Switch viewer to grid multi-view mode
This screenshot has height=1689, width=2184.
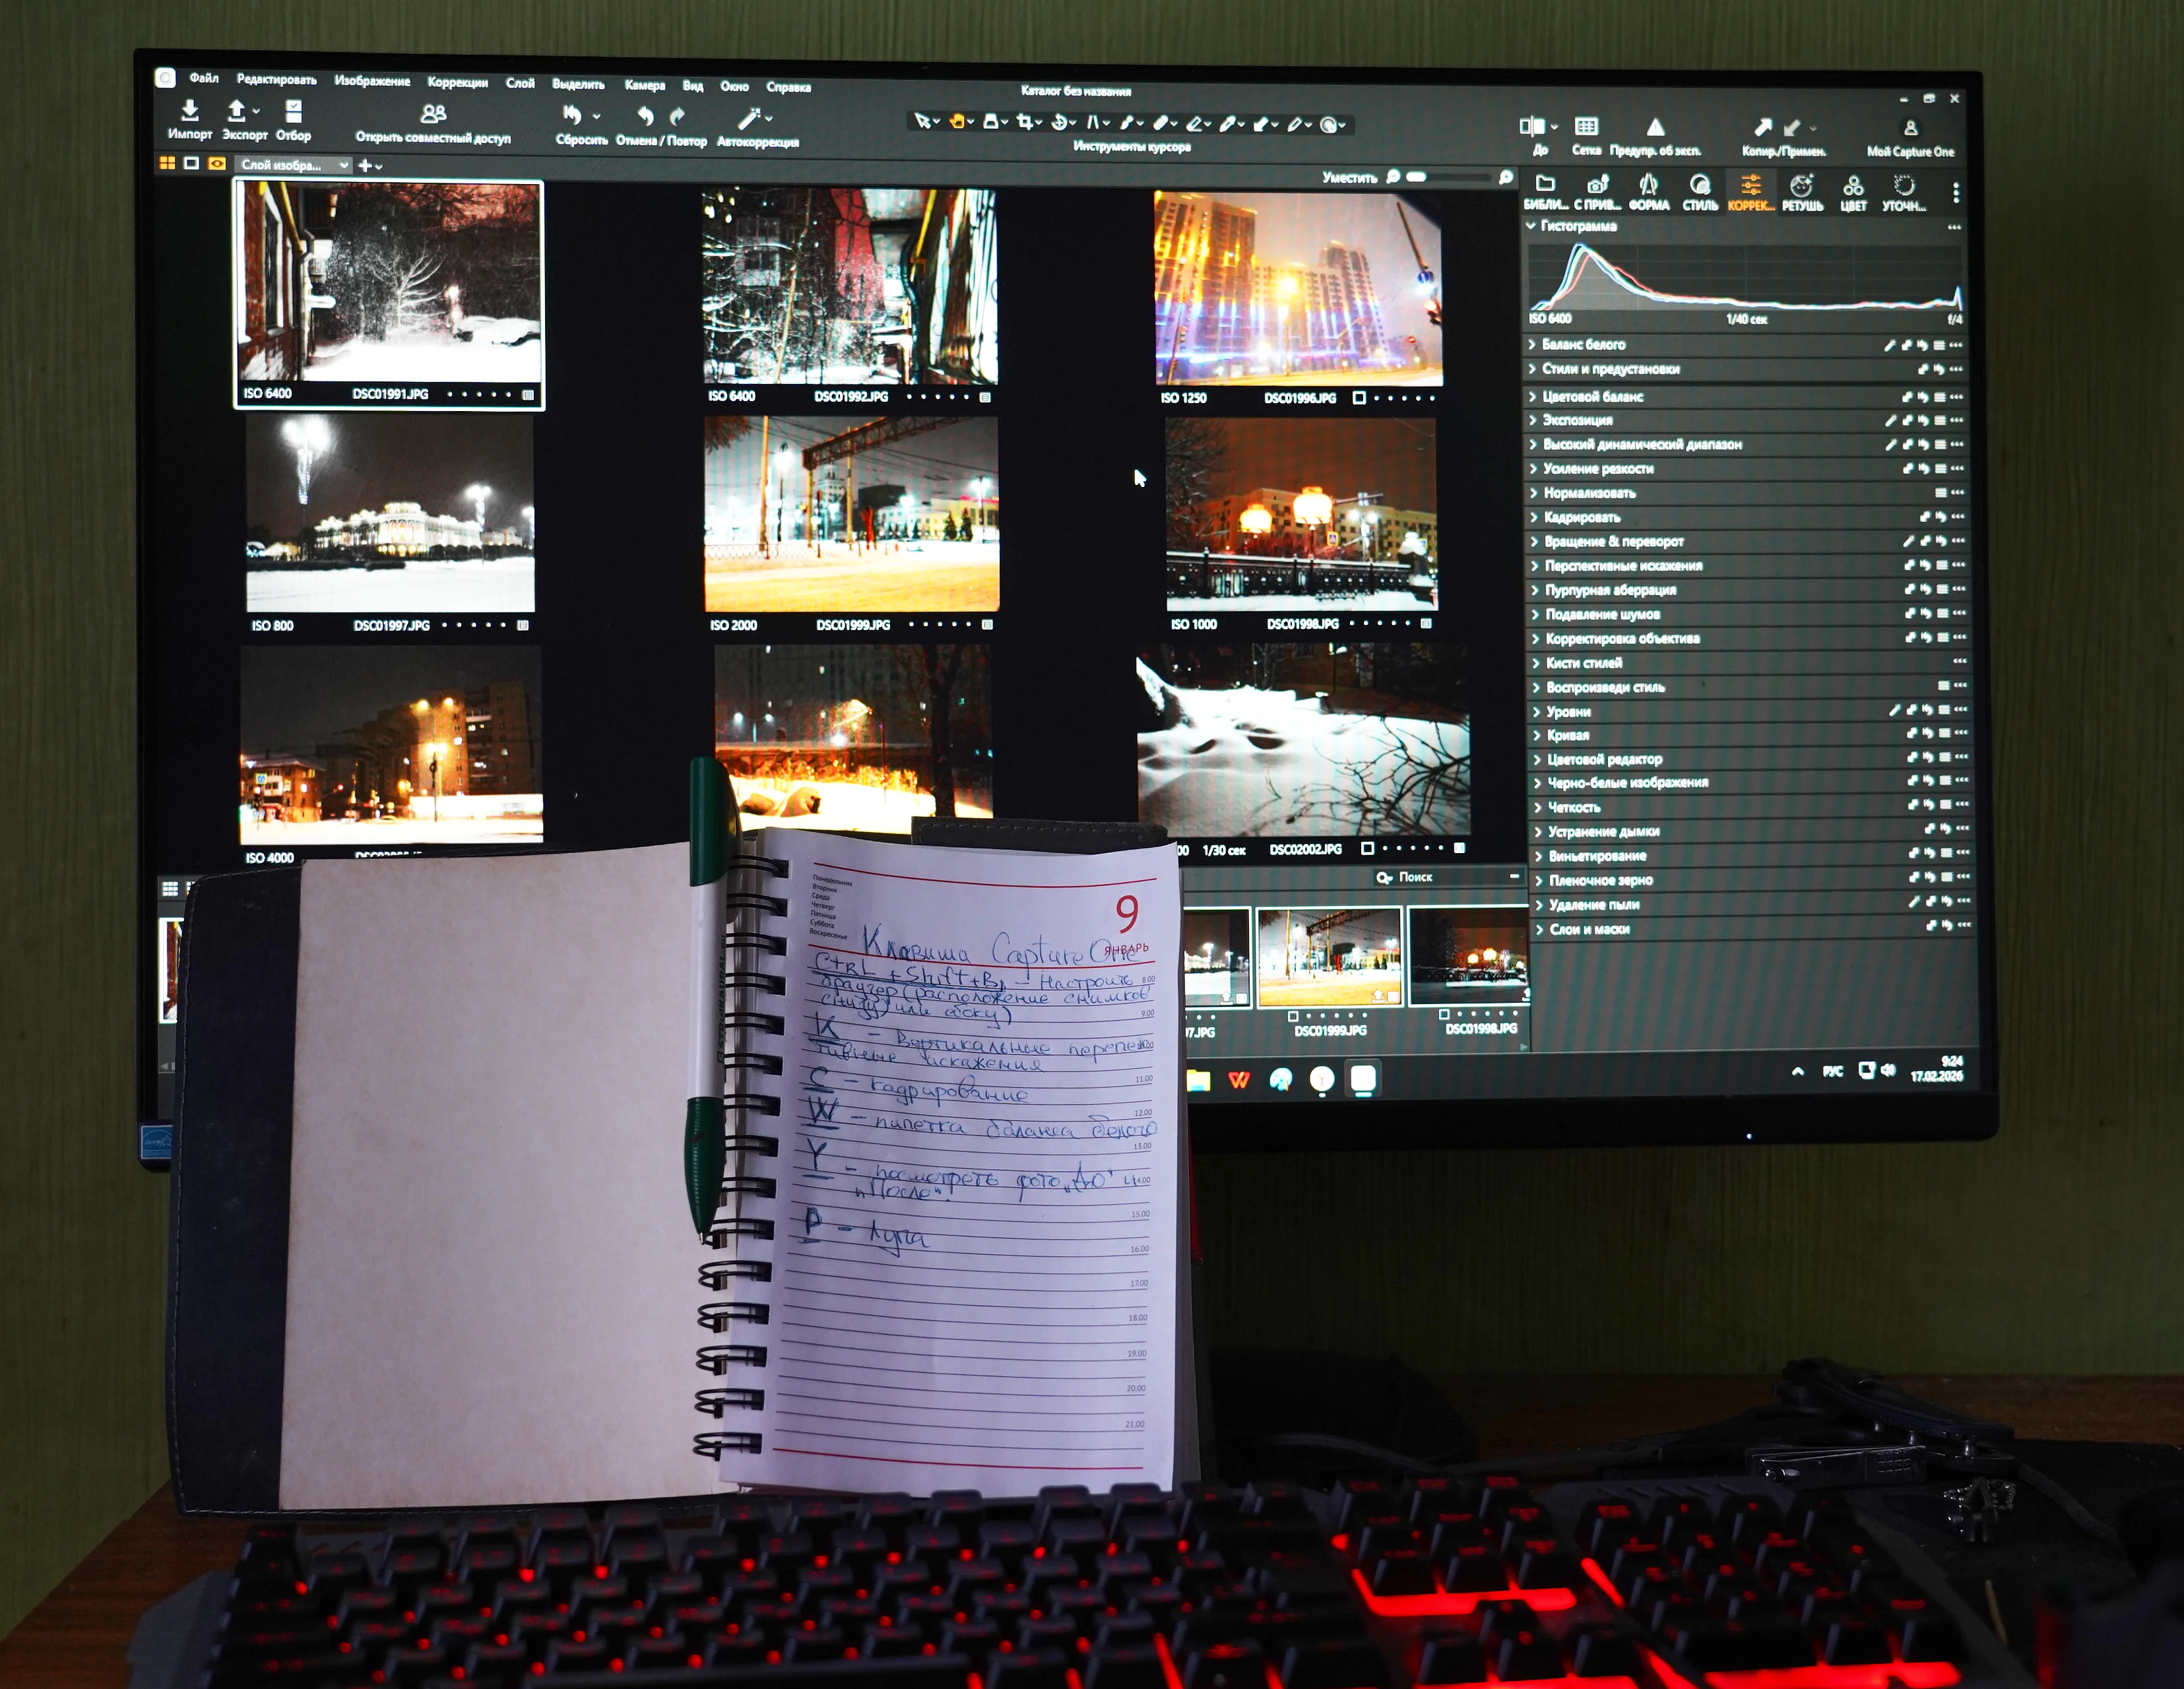(x=167, y=163)
